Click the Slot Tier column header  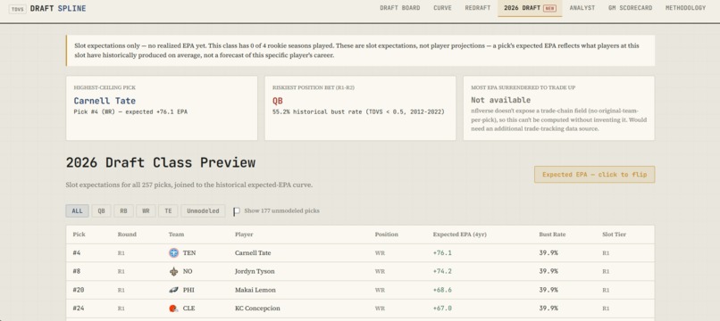615,235
